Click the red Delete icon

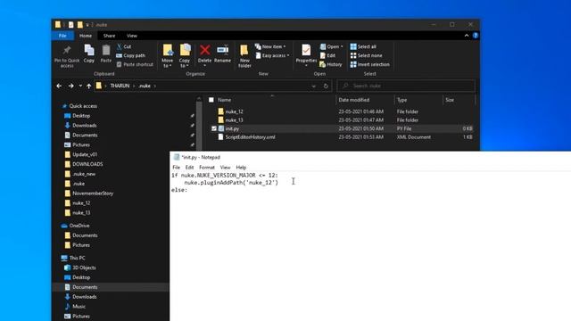click(204, 50)
